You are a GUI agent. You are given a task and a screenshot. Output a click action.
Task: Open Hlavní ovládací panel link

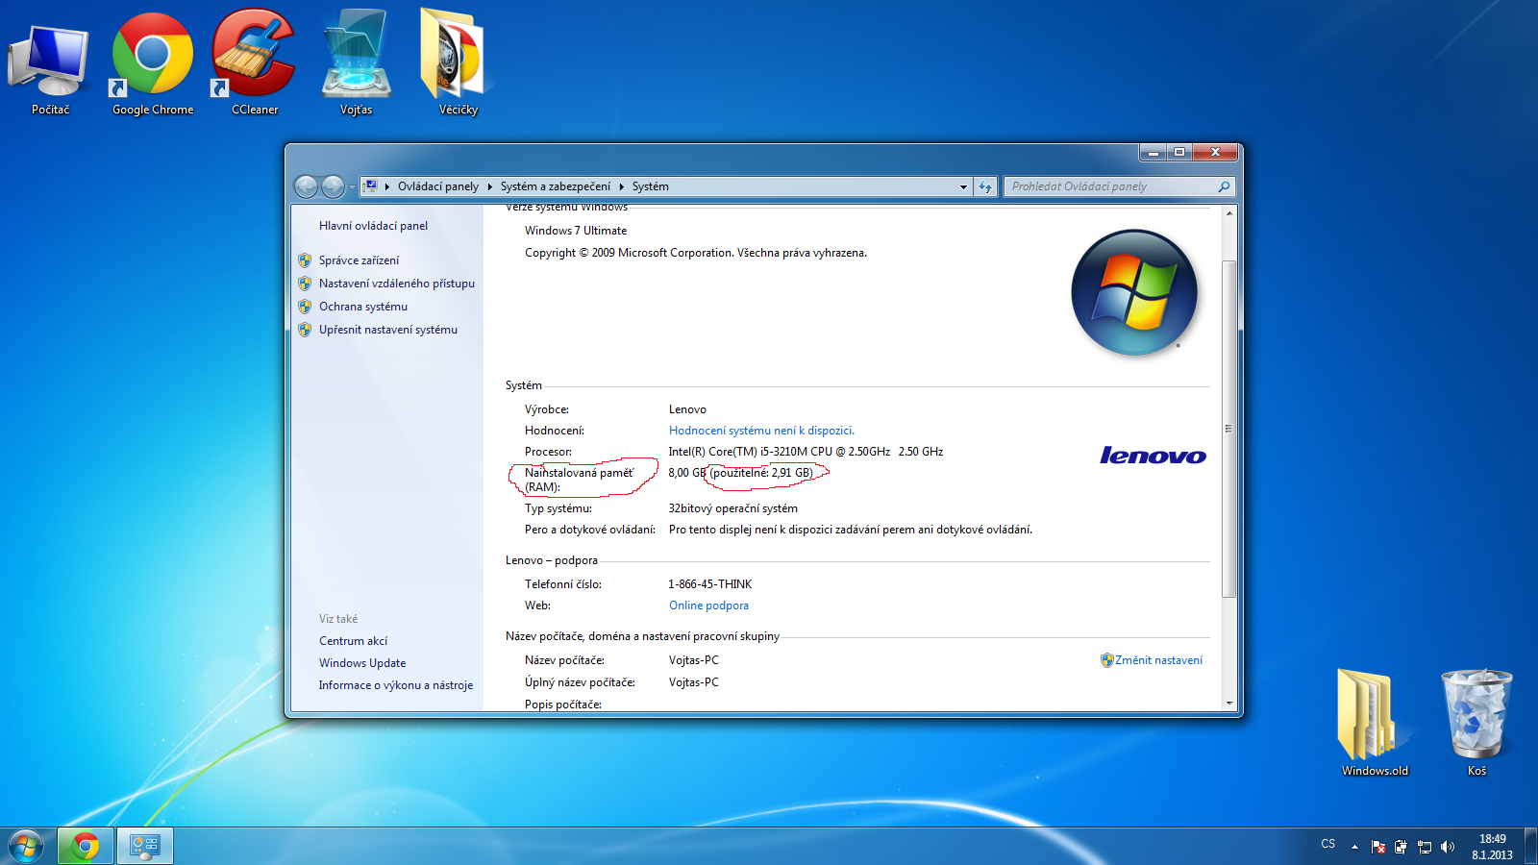373,226
